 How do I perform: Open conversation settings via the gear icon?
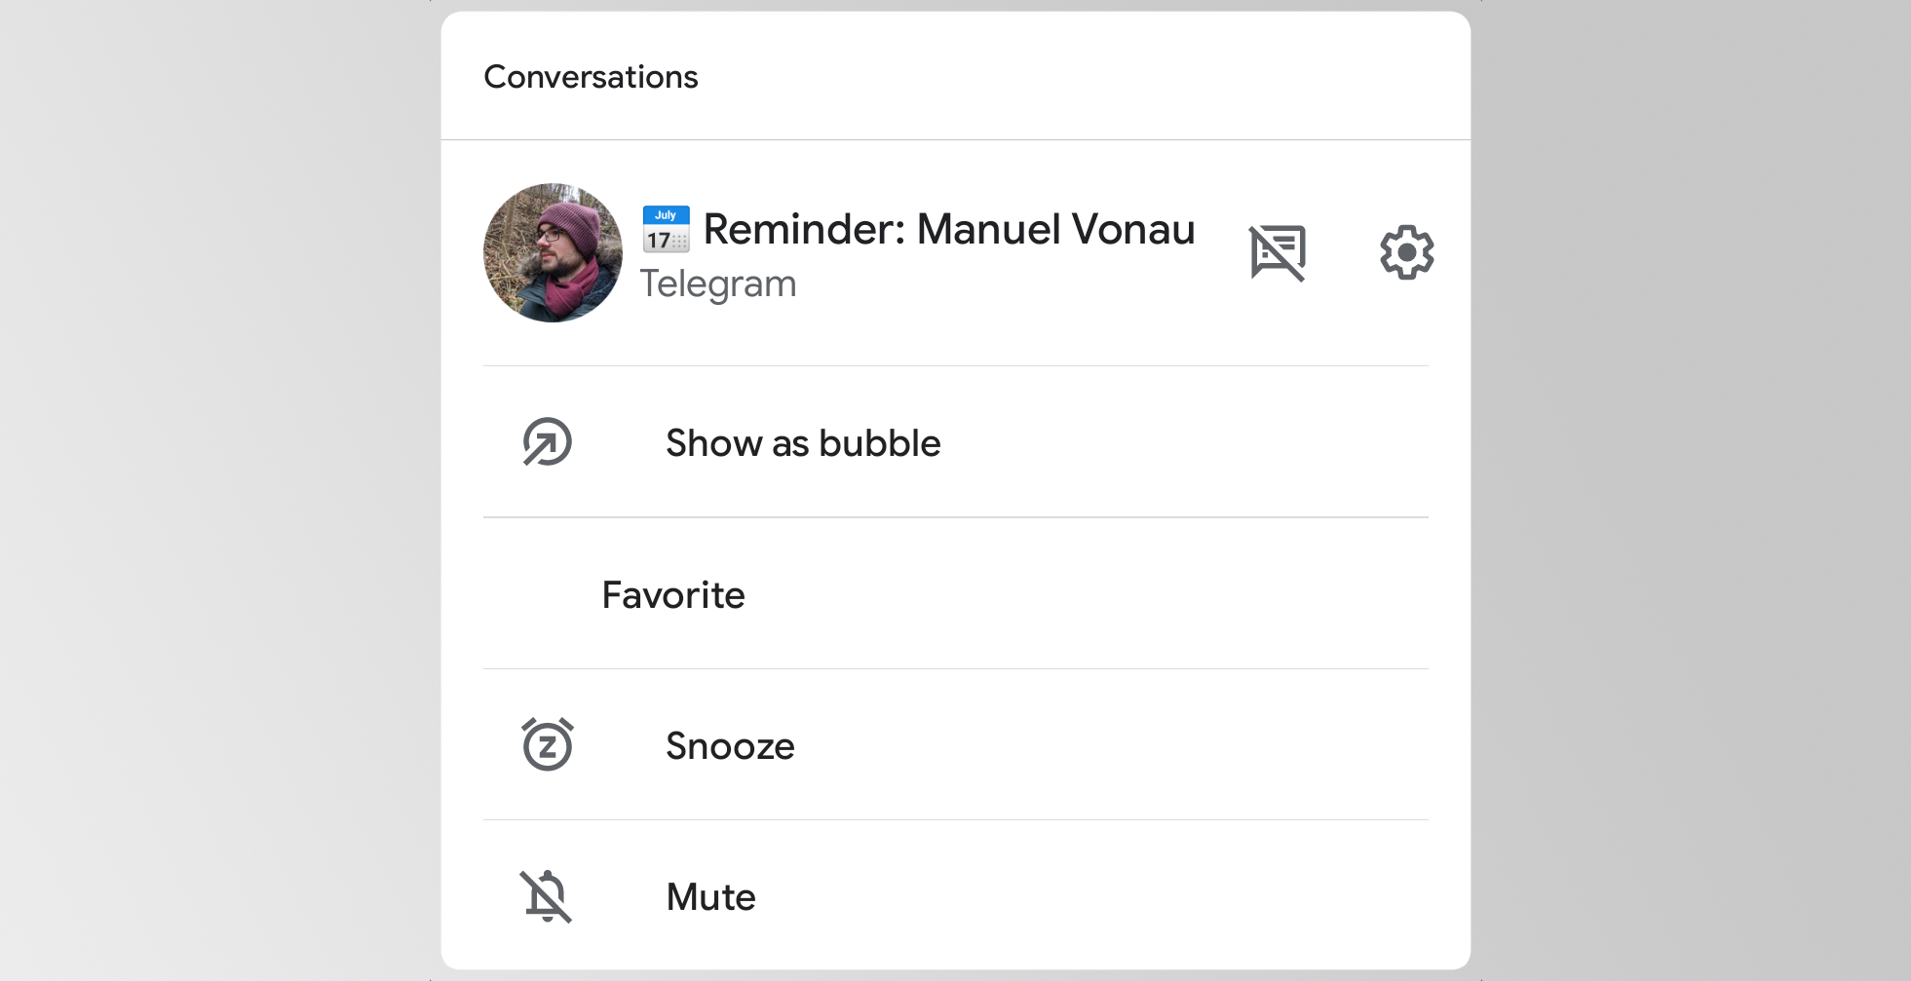pos(1405,251)
